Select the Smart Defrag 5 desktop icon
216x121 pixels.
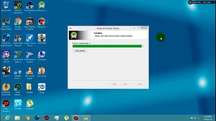30,7
